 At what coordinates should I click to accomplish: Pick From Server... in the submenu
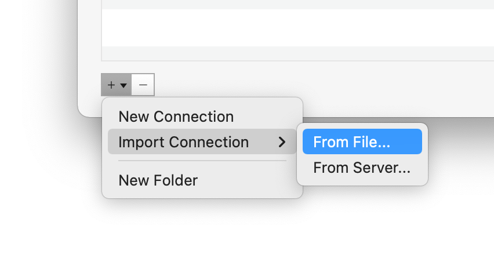pos(361,168)
